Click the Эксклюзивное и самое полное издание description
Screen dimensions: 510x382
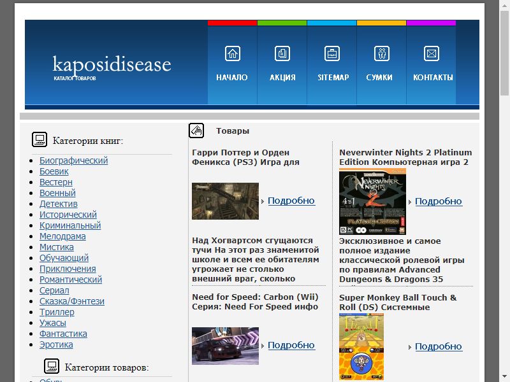[402, 260]
